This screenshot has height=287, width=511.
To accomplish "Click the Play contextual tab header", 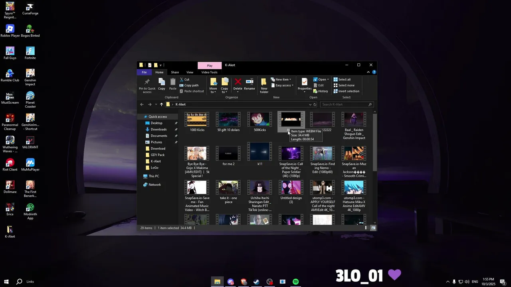I will (x=210, y=65).
